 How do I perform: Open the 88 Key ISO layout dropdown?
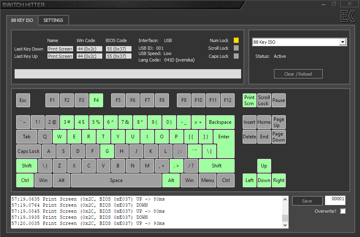tap(343, 42)
